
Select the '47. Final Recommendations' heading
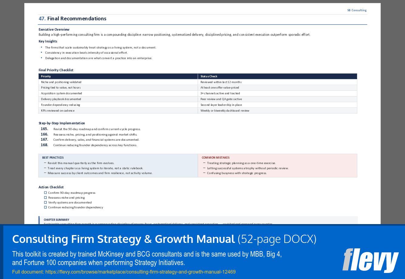pyautogui.click(x=72, y=18)
